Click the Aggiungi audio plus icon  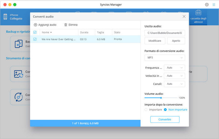35,25
